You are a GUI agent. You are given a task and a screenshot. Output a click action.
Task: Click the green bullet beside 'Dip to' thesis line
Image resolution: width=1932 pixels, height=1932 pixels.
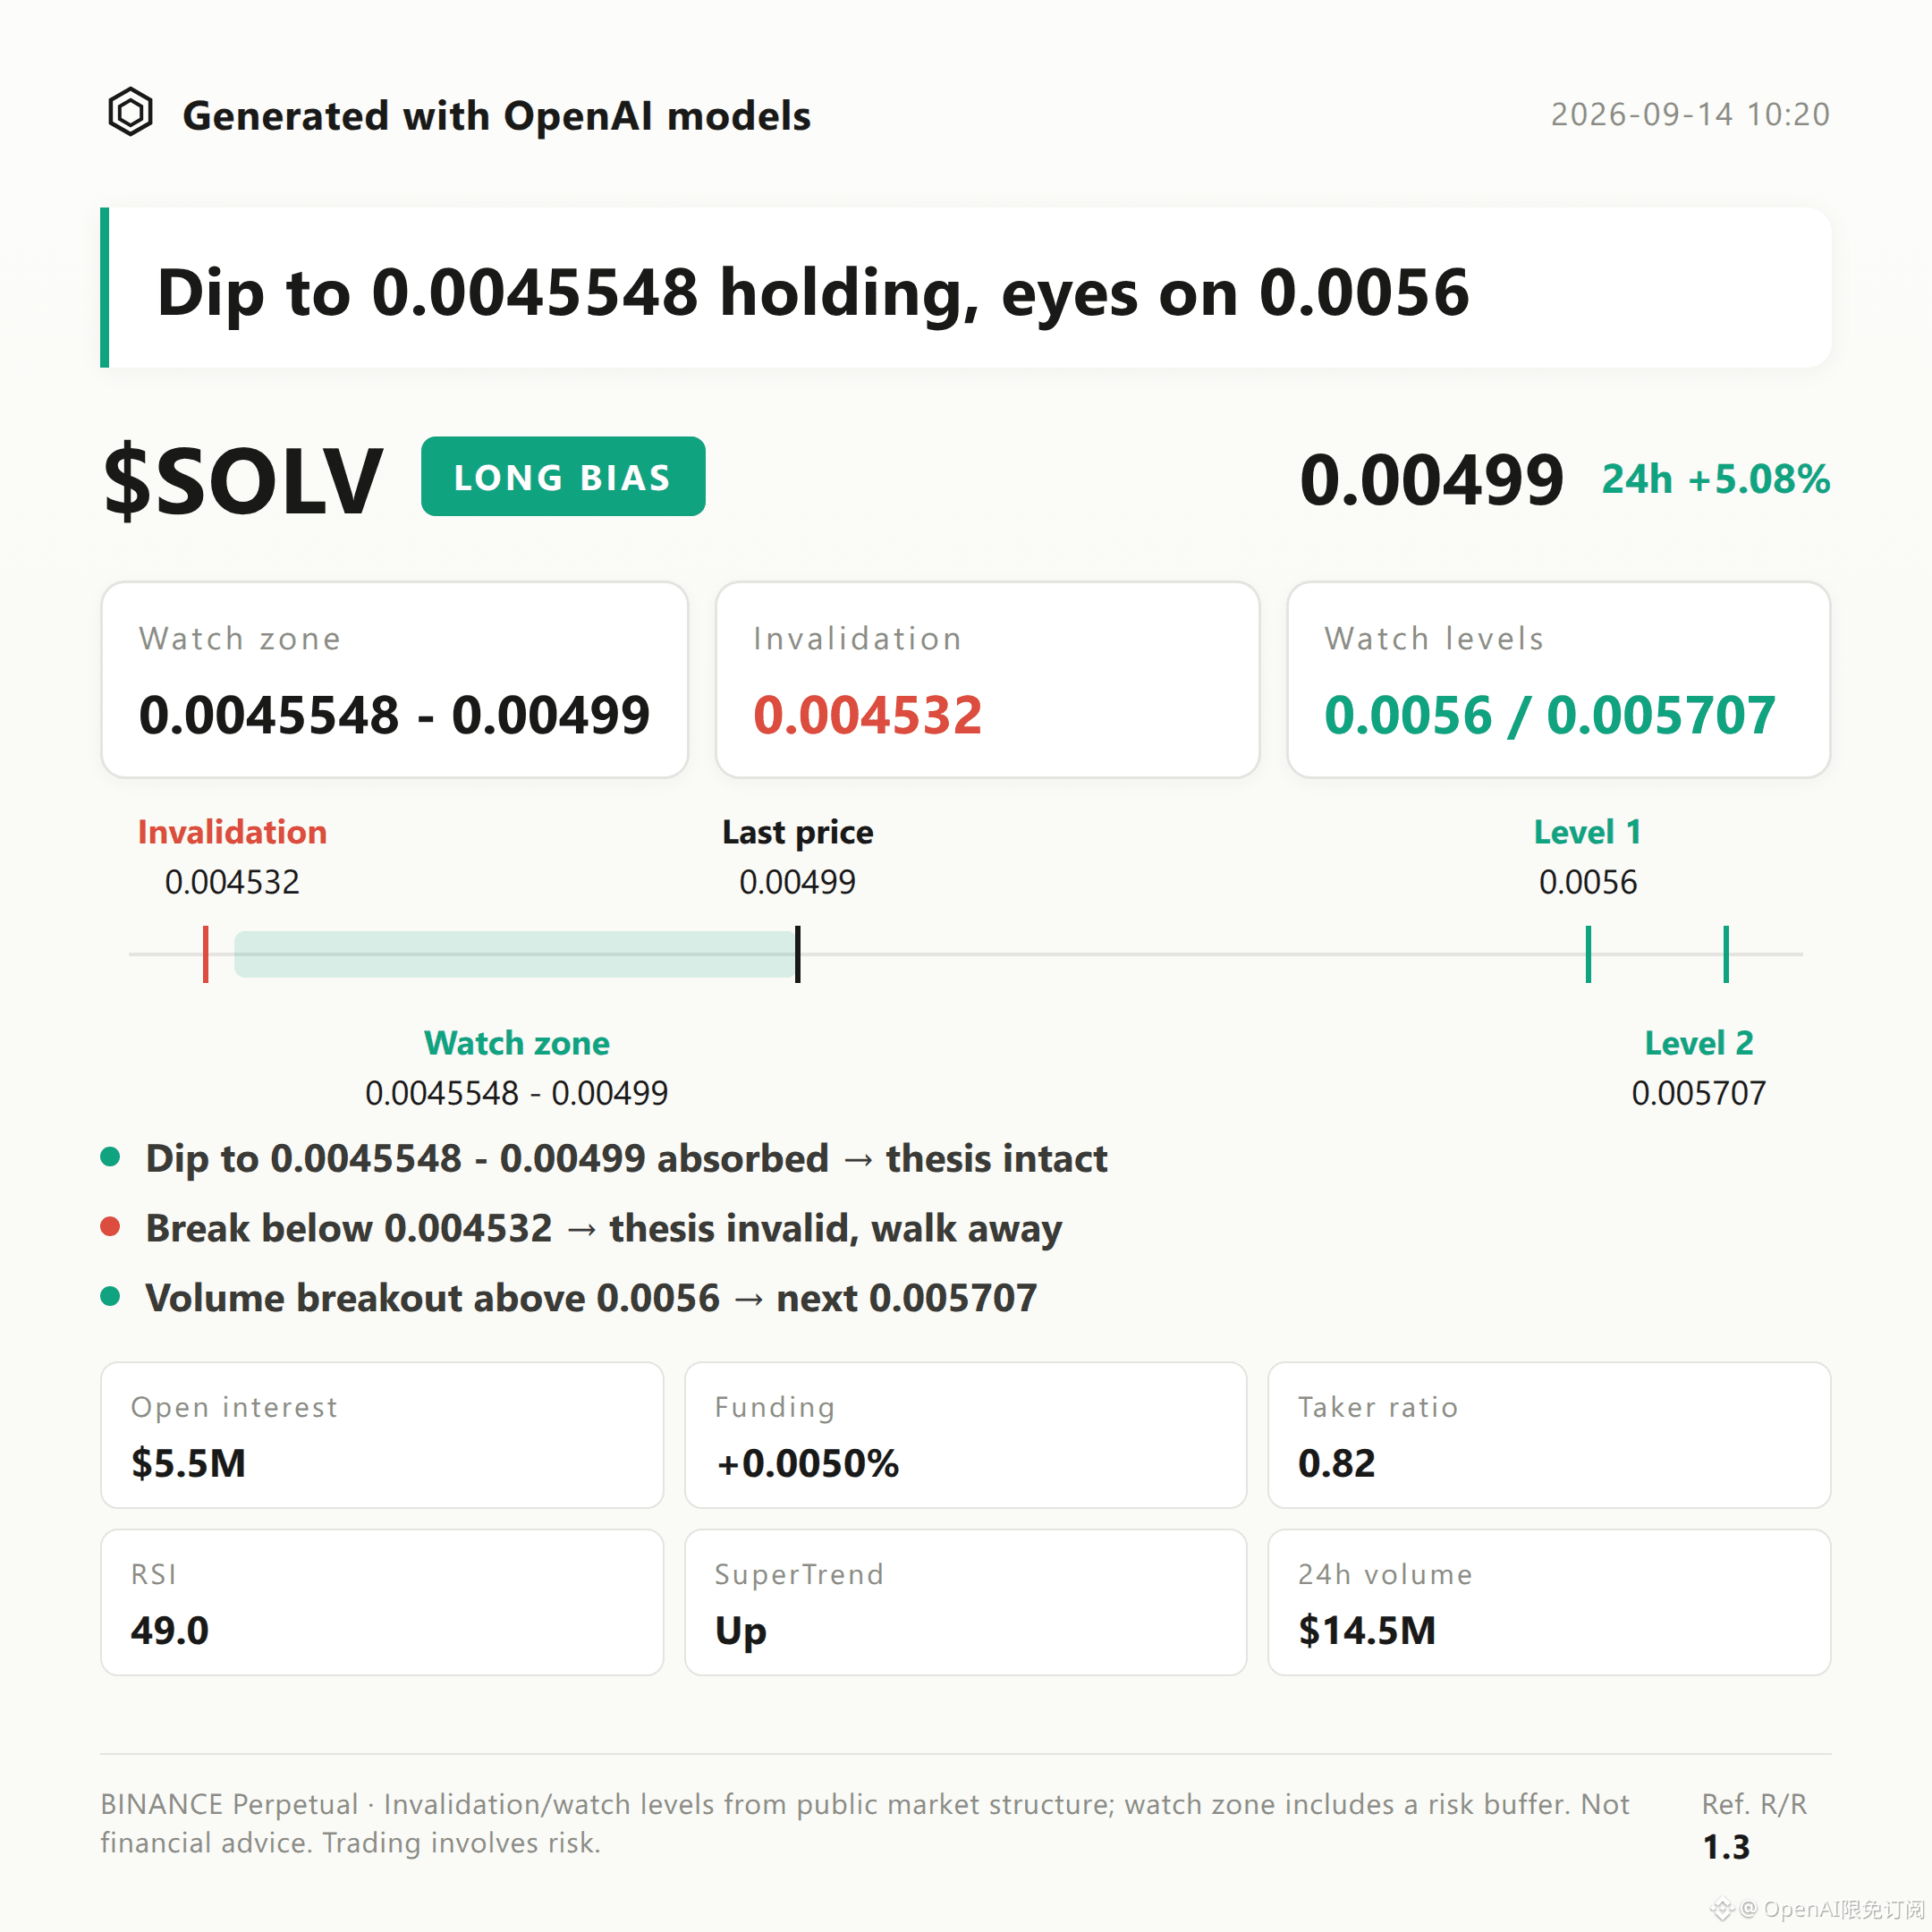(x=111, y=1157)
